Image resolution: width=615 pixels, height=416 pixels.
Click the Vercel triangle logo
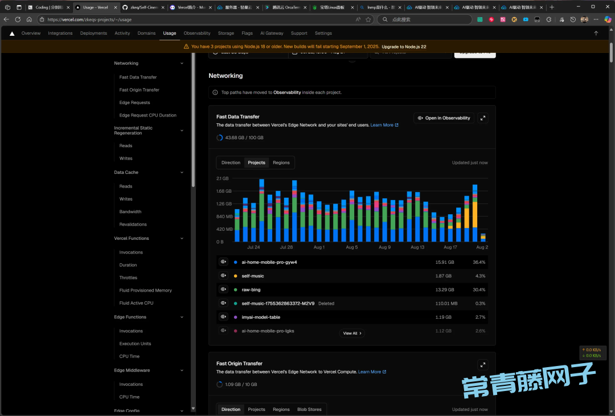12,34
